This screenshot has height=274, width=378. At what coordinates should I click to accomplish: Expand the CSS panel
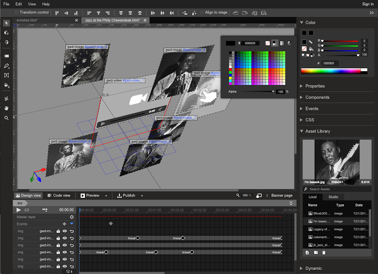(x=301, y=120)
